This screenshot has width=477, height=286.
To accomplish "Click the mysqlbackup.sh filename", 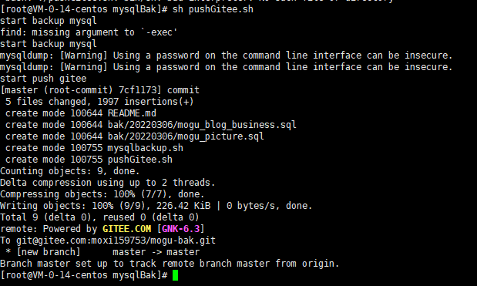I will (x=146, y=148).
